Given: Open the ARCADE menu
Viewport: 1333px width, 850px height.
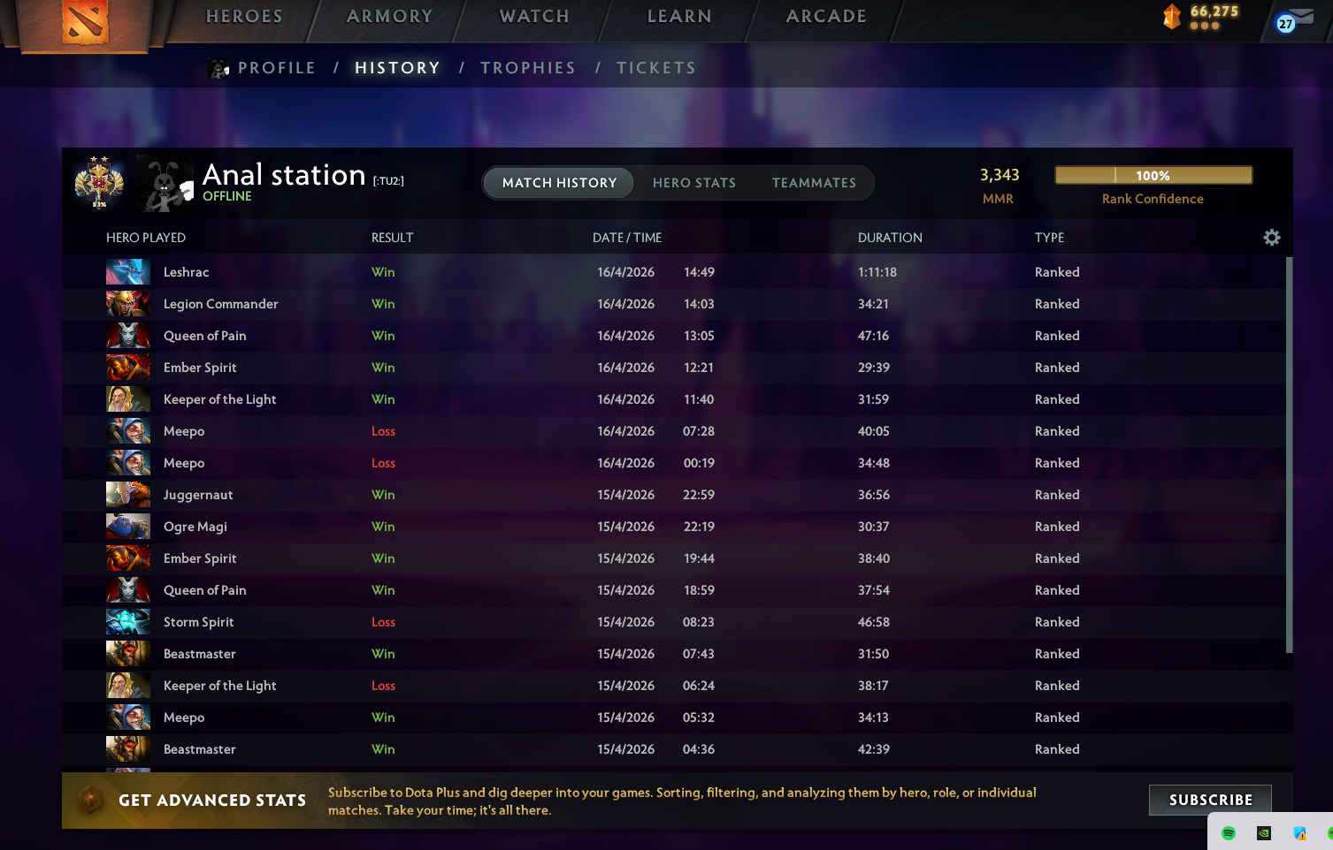Looking at the screenshot, I should tap(826, 17).
